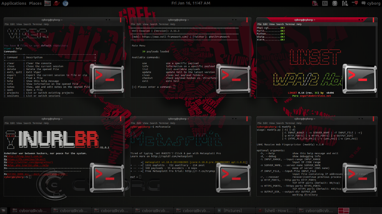The width and height of the screenshot is (382, 214).
Task: Open the View menu in the msfconsole terminal
Action: [x=145, y=123]
